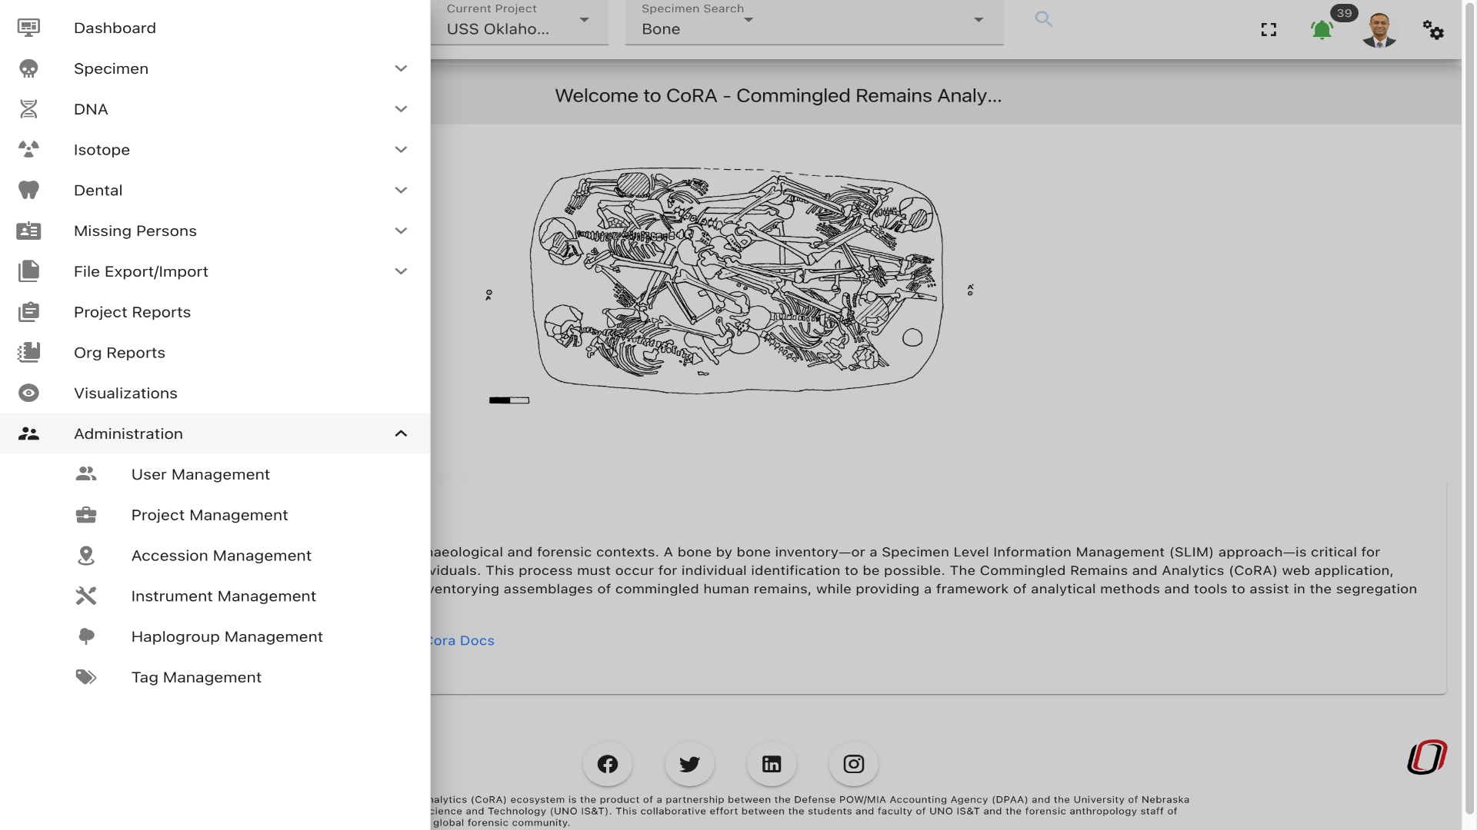Image resolution: width=1477 pixels, height=830 pixels.
Task: Open notifications bell with 39 badge
Action: click(x=1322, y=30)
